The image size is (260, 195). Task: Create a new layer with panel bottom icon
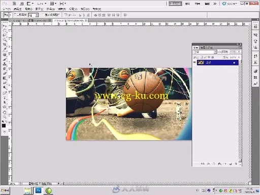(231, 164)
